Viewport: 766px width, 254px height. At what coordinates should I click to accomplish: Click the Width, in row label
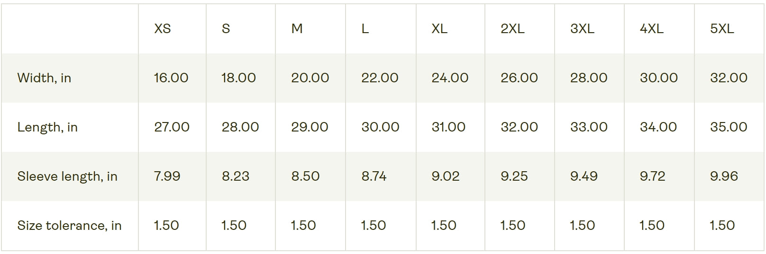click(x=44, y=78)
